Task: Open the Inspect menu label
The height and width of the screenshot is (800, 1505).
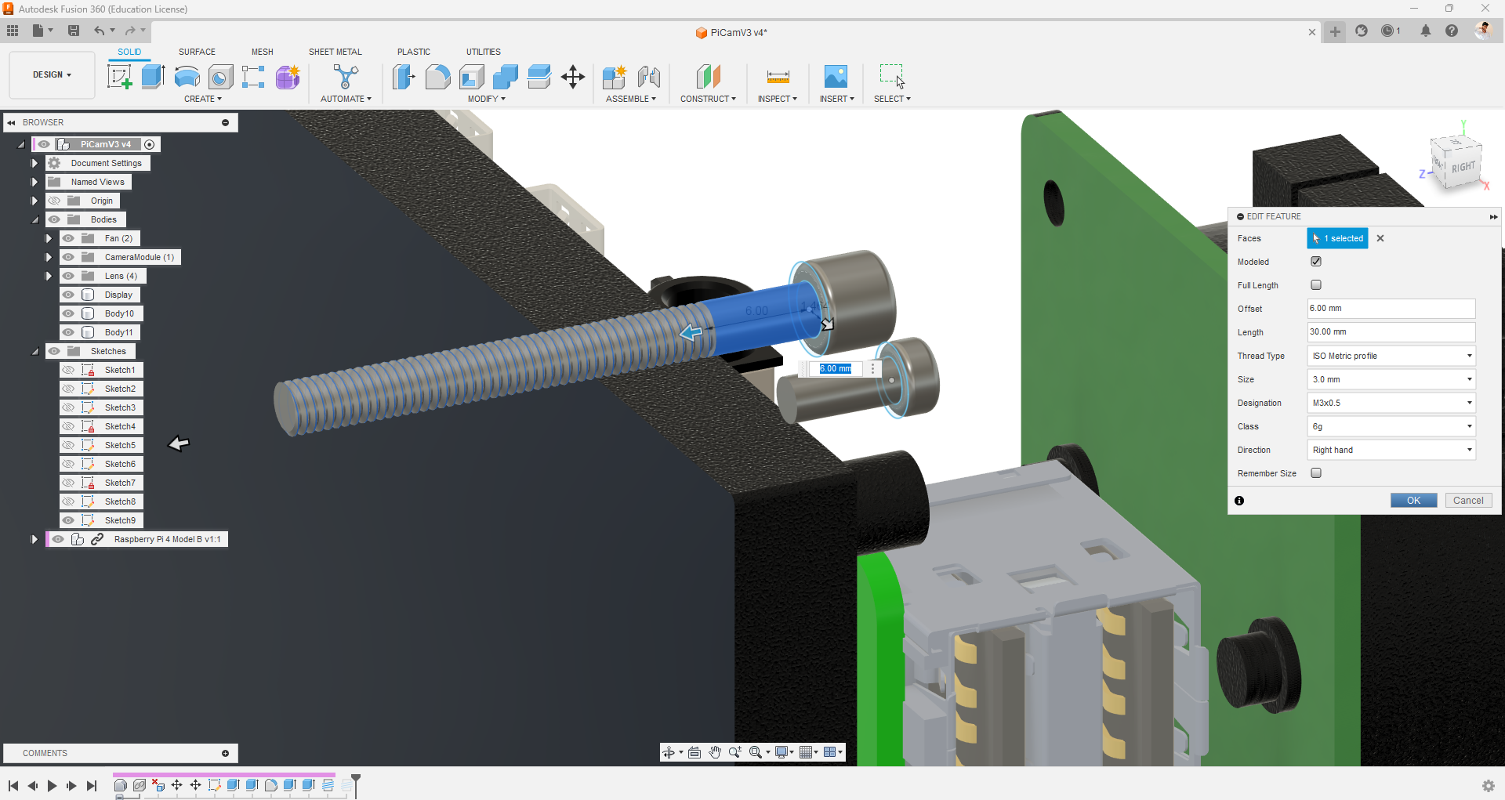Action: 778,99
